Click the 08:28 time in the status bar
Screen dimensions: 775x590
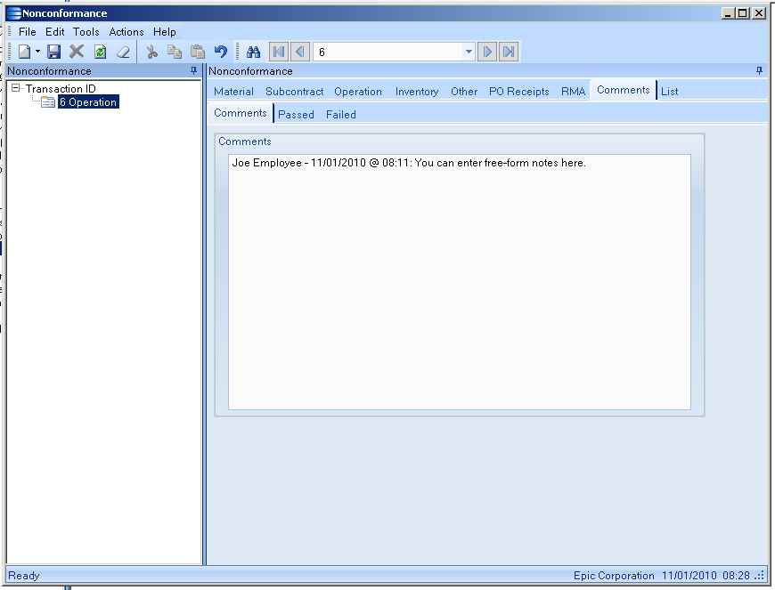tap(736, 576)
